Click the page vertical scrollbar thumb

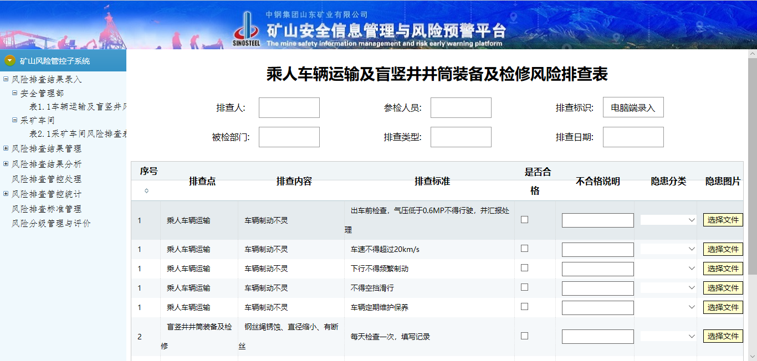click(752, 166)
